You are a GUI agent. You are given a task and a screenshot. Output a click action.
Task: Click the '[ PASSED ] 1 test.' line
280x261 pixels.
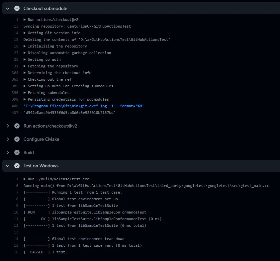click(46, 252)
